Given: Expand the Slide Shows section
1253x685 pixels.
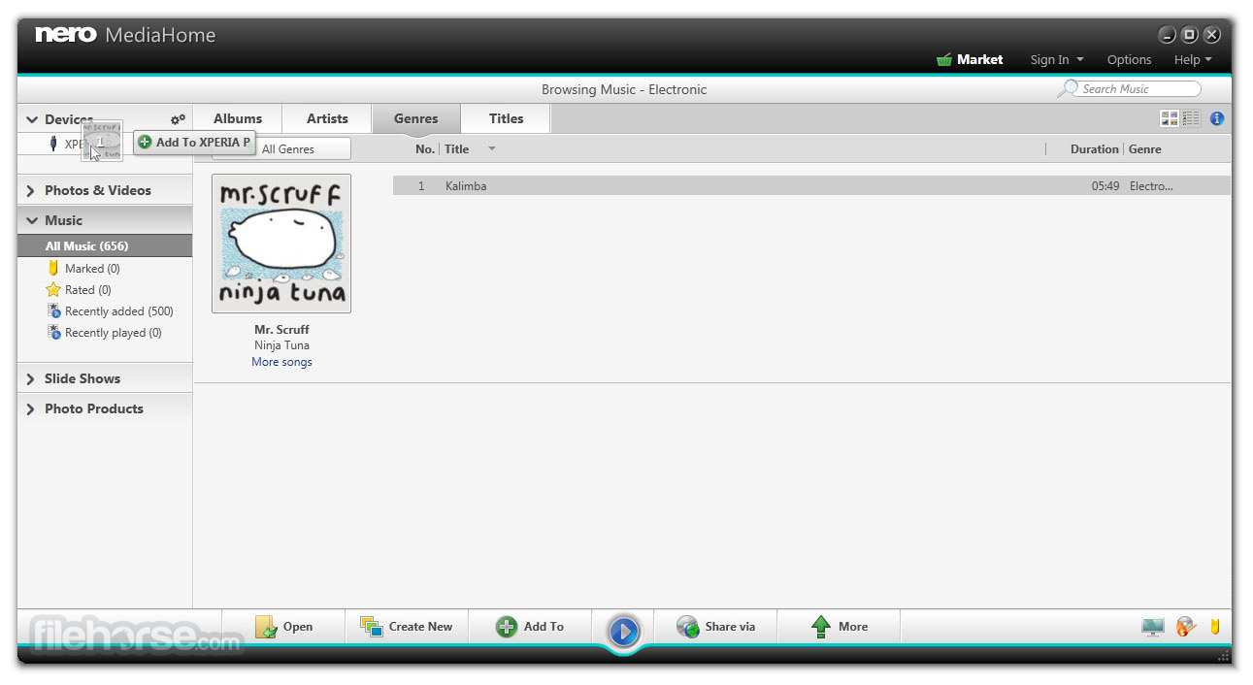Looking at the screenshot, I should click(x=32, y=378).
